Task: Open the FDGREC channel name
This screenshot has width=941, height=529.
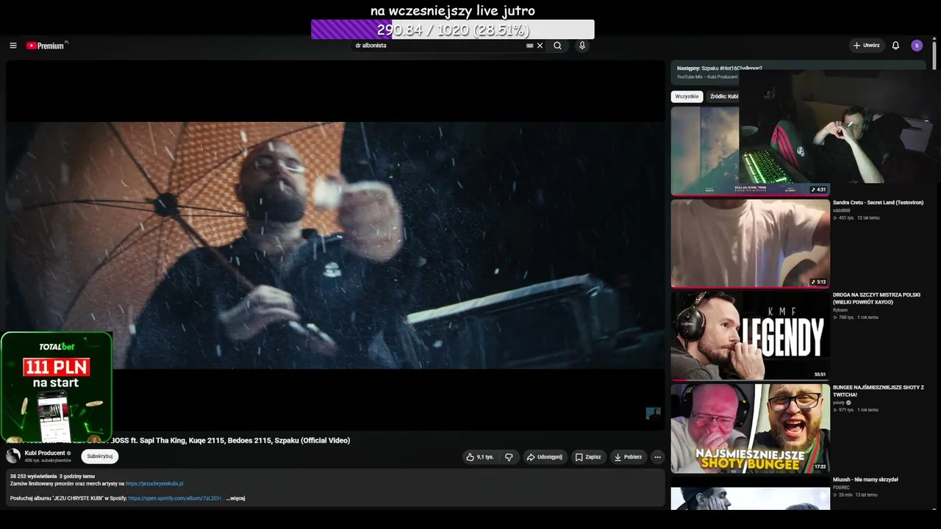Action: click(842, 487)
